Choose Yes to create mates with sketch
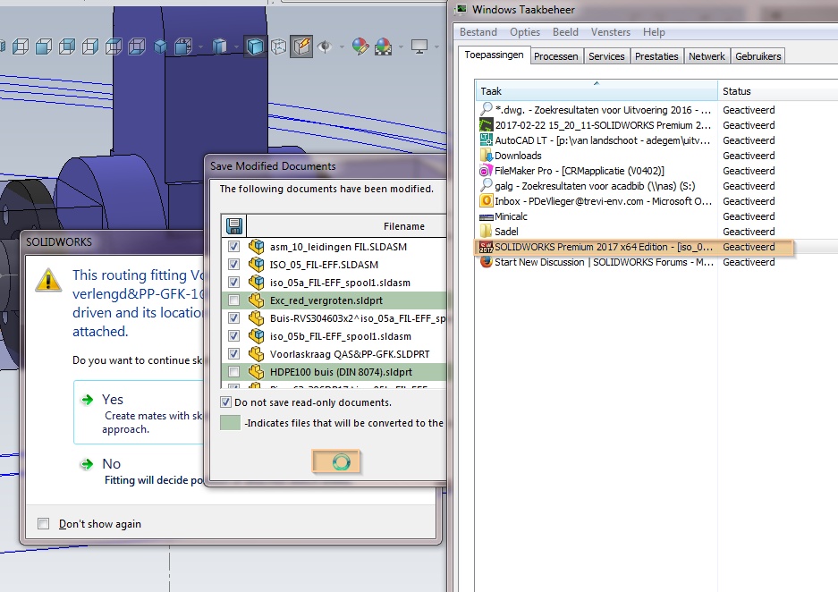The image size is (838, 592). pyautogui.click(x=139, y=412)
